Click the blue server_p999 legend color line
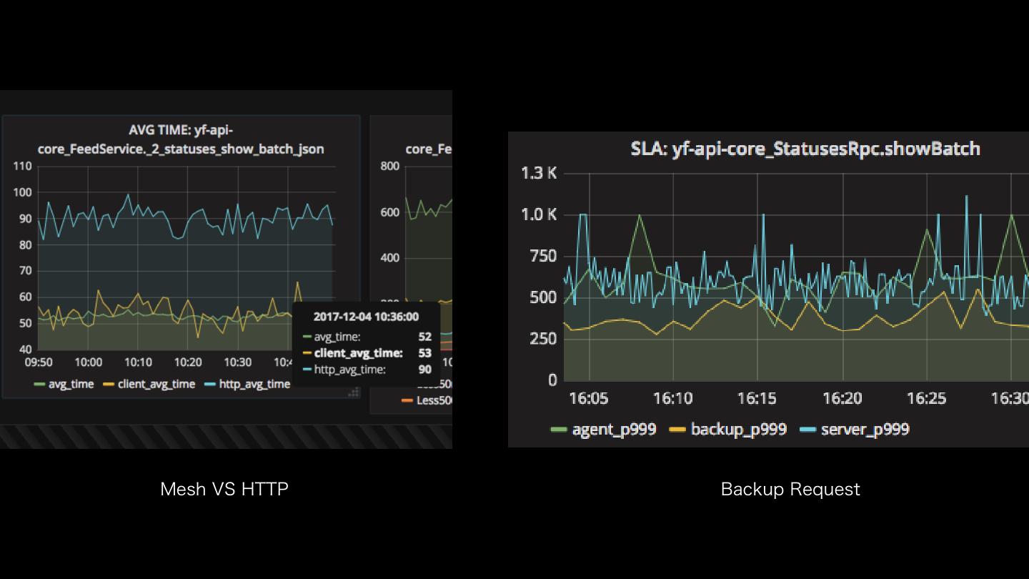The height and width of the screenshot is (579, 1029). [x=807, y=430]
